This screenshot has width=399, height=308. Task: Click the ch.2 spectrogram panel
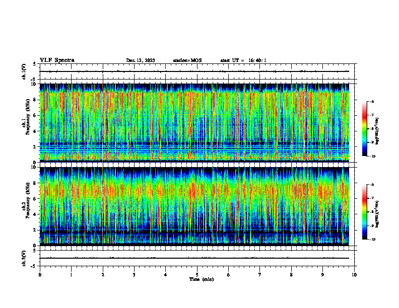[x=194, y=206]
